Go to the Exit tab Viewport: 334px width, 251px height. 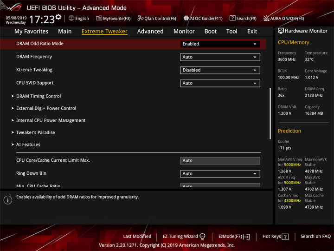click(x=252, y=32)
